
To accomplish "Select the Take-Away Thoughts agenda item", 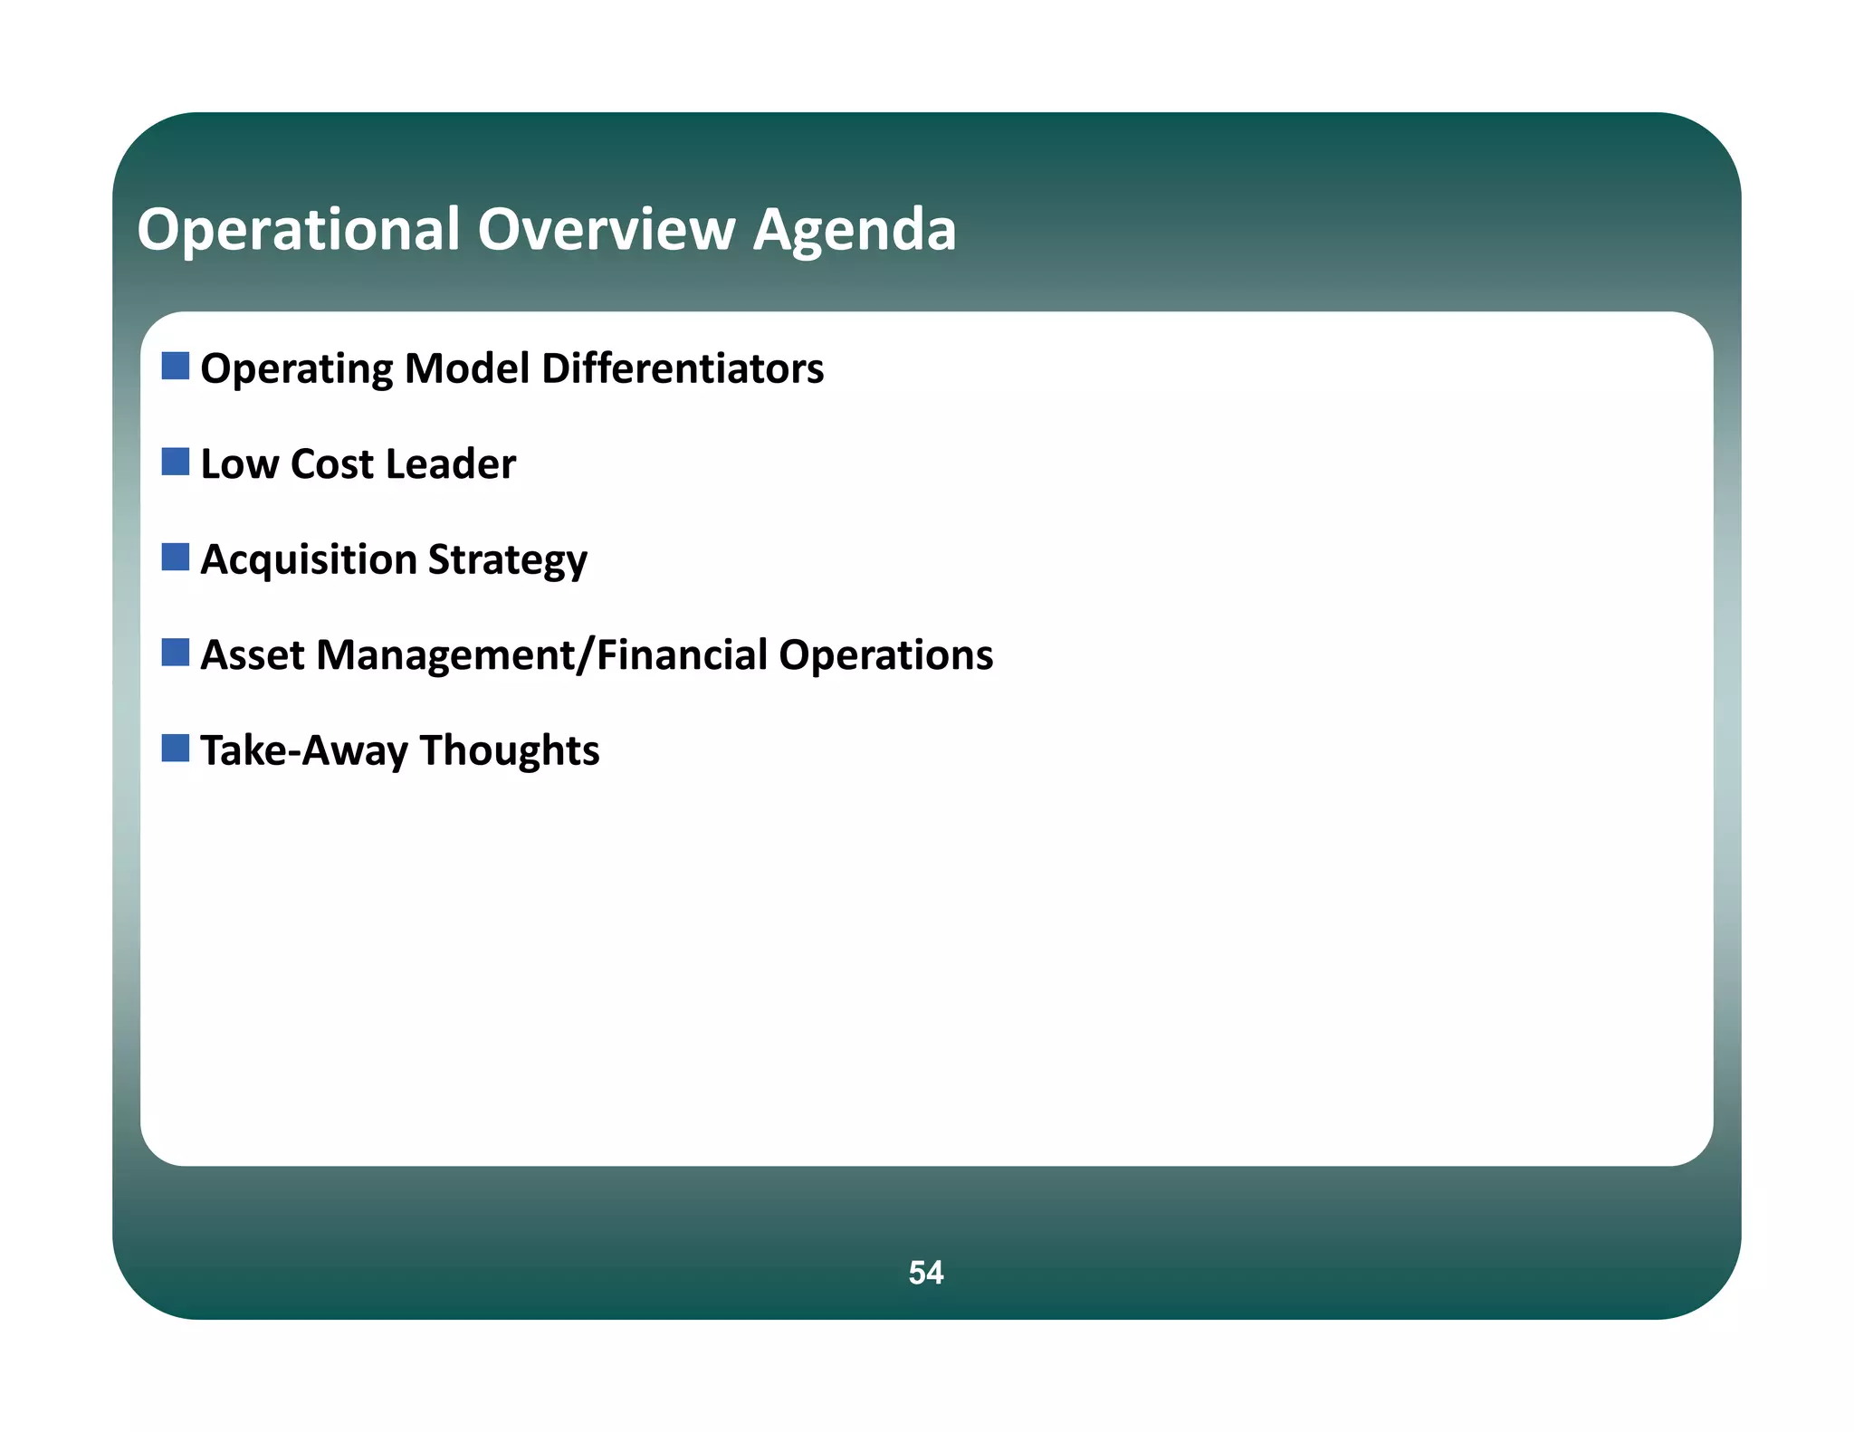I will (399, 751).
